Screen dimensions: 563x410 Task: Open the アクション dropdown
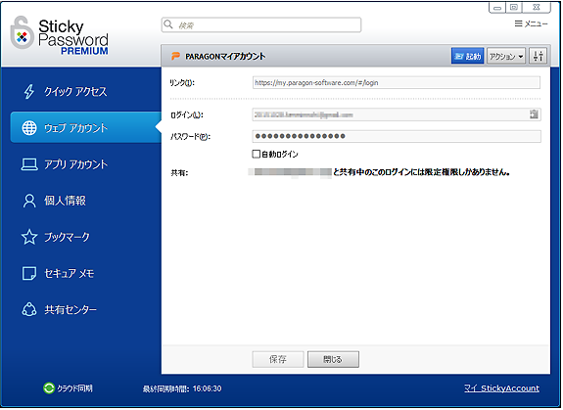506,56
